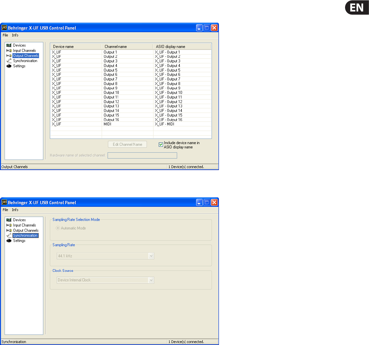The image size is (369, 345).
Task: Select the MIDI channel name cell
Action: pyautogui.click(x=107, y=124)
